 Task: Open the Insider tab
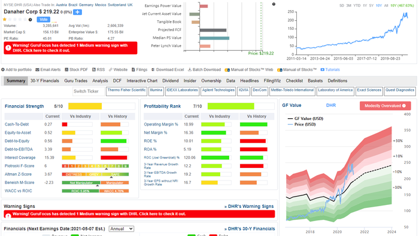pyautogui.click(x=190, y=81)
